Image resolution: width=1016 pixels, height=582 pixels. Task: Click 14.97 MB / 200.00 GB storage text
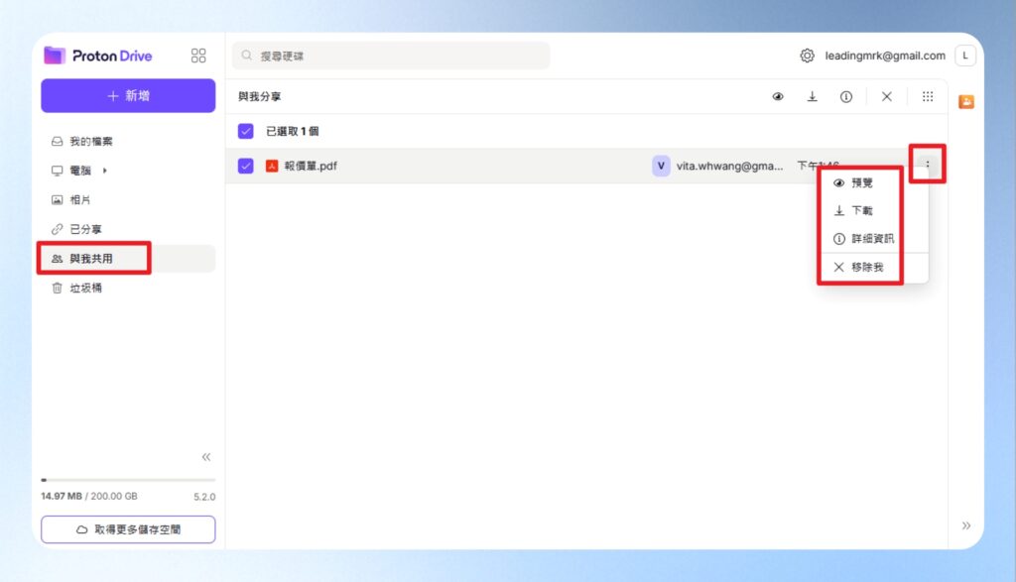[89, 496]
